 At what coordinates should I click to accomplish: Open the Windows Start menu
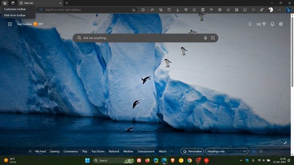[87, 160]
